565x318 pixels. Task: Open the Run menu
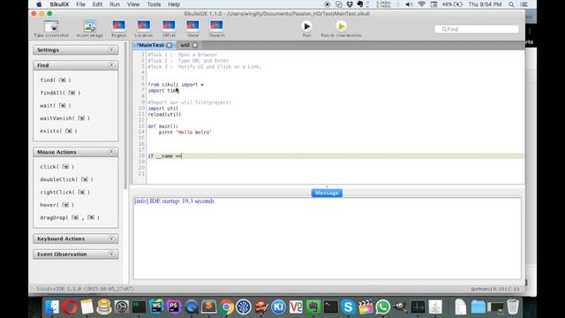click(115, 4)
